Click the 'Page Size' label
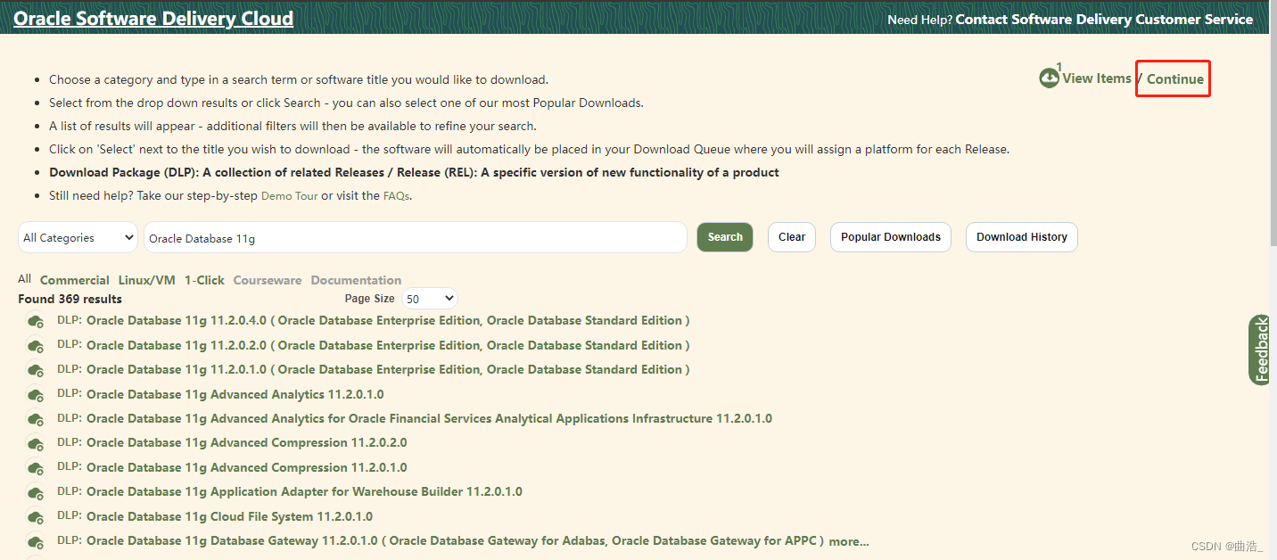The width and height of the screenshot is (1277, 560). tap(369, 299)
